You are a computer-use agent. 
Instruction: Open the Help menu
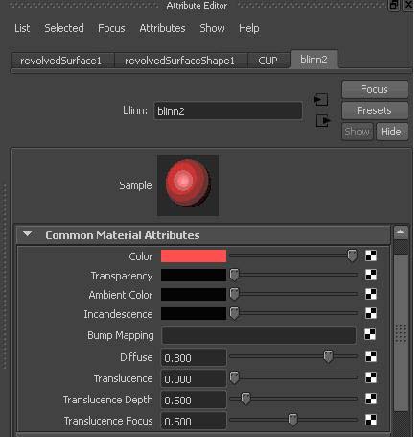point(249,28)
